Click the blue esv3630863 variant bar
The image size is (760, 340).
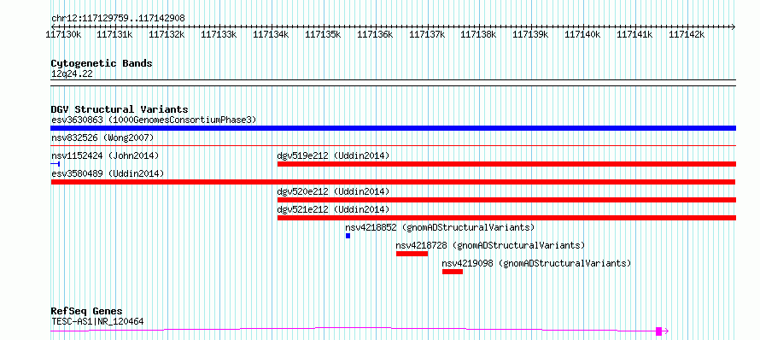(393, 128)
